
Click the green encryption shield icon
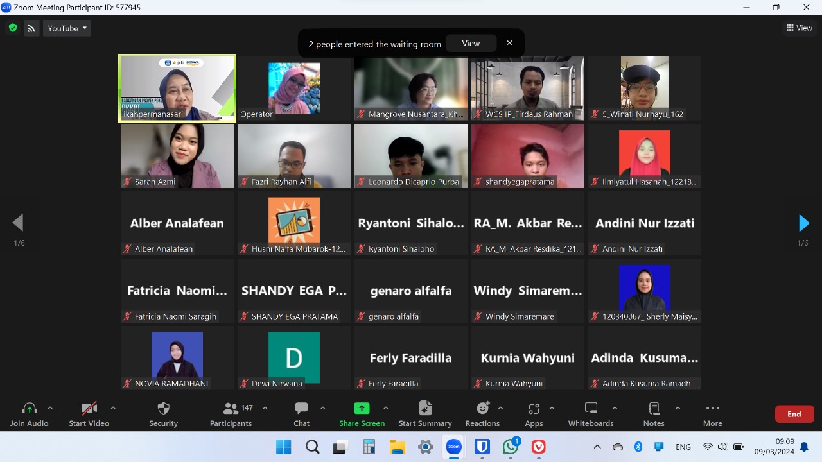[12, 28]
